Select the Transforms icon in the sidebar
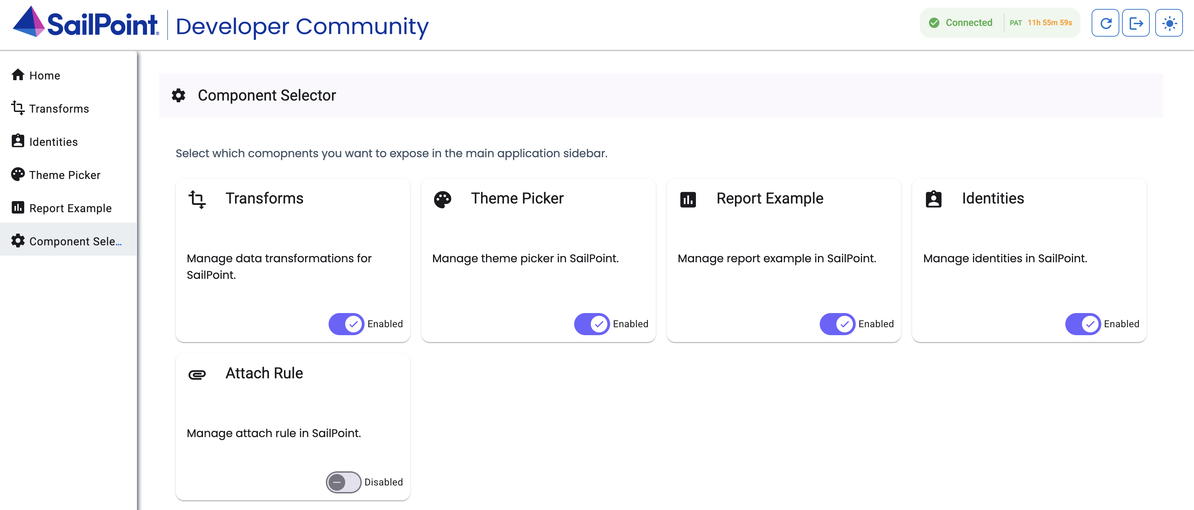The image size is (1194, 510). coord(18,108)
